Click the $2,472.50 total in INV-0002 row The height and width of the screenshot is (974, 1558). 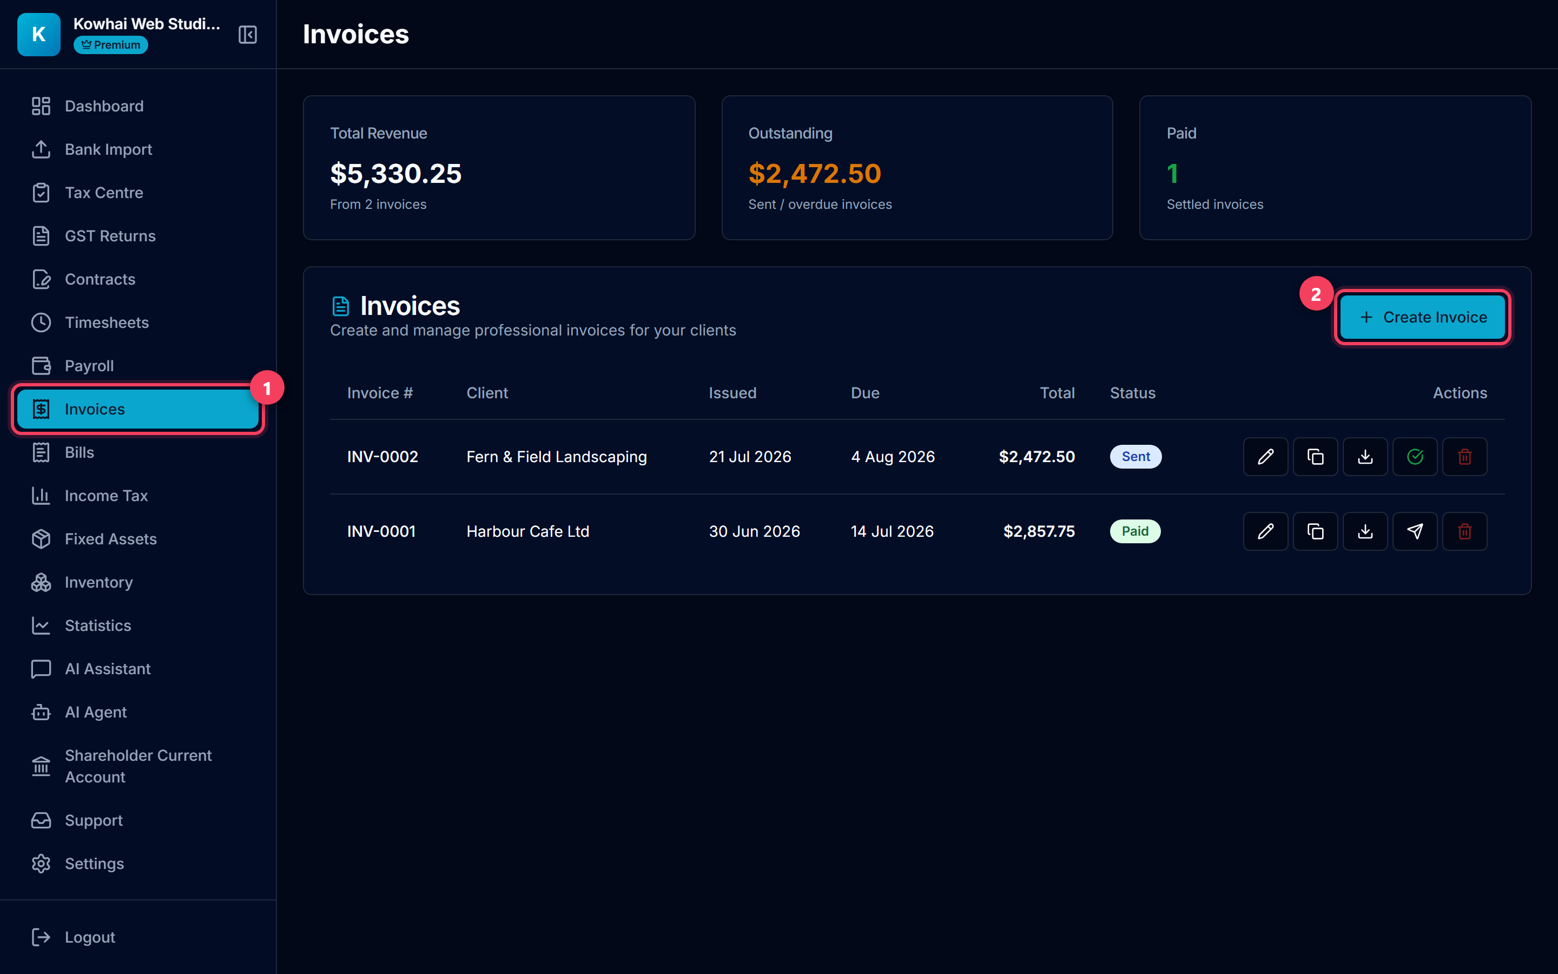tap(1037, 457)
